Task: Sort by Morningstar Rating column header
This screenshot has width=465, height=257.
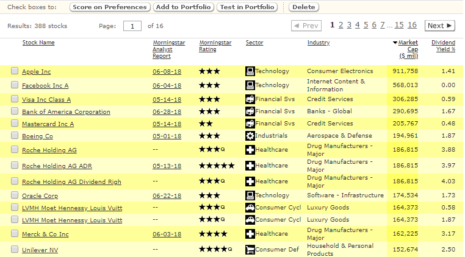Action: point(215,46)
